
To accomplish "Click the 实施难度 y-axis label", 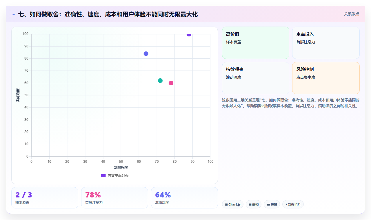I will point(18,95).
